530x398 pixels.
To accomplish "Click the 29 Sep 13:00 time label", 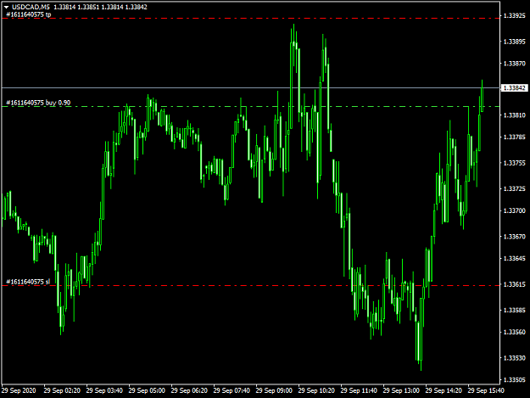I will (401, 390).
